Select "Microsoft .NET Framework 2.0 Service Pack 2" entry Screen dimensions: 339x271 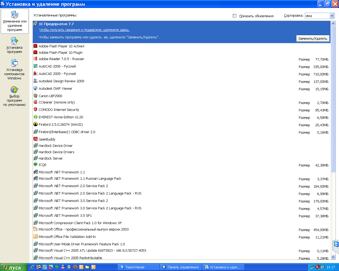pyautogui.click(x=182, y=186)
